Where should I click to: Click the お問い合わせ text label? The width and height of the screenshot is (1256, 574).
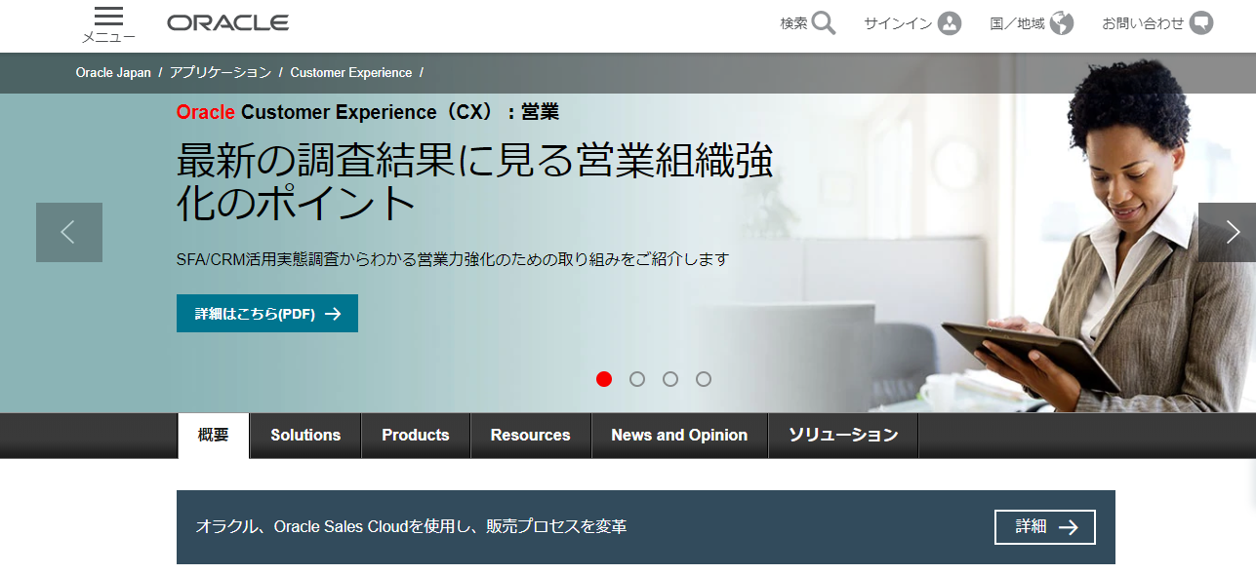[1143, 23]
